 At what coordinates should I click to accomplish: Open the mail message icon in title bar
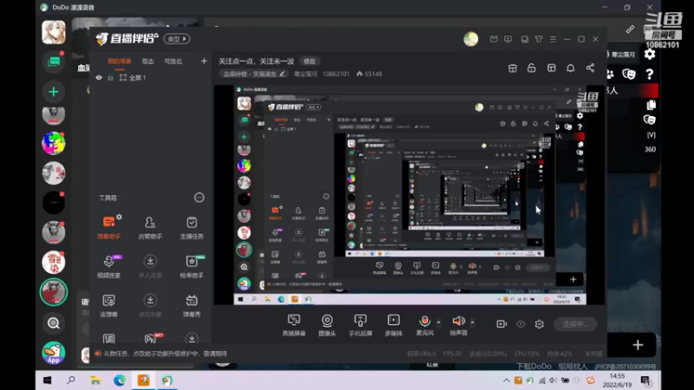(x=494, y=39)
